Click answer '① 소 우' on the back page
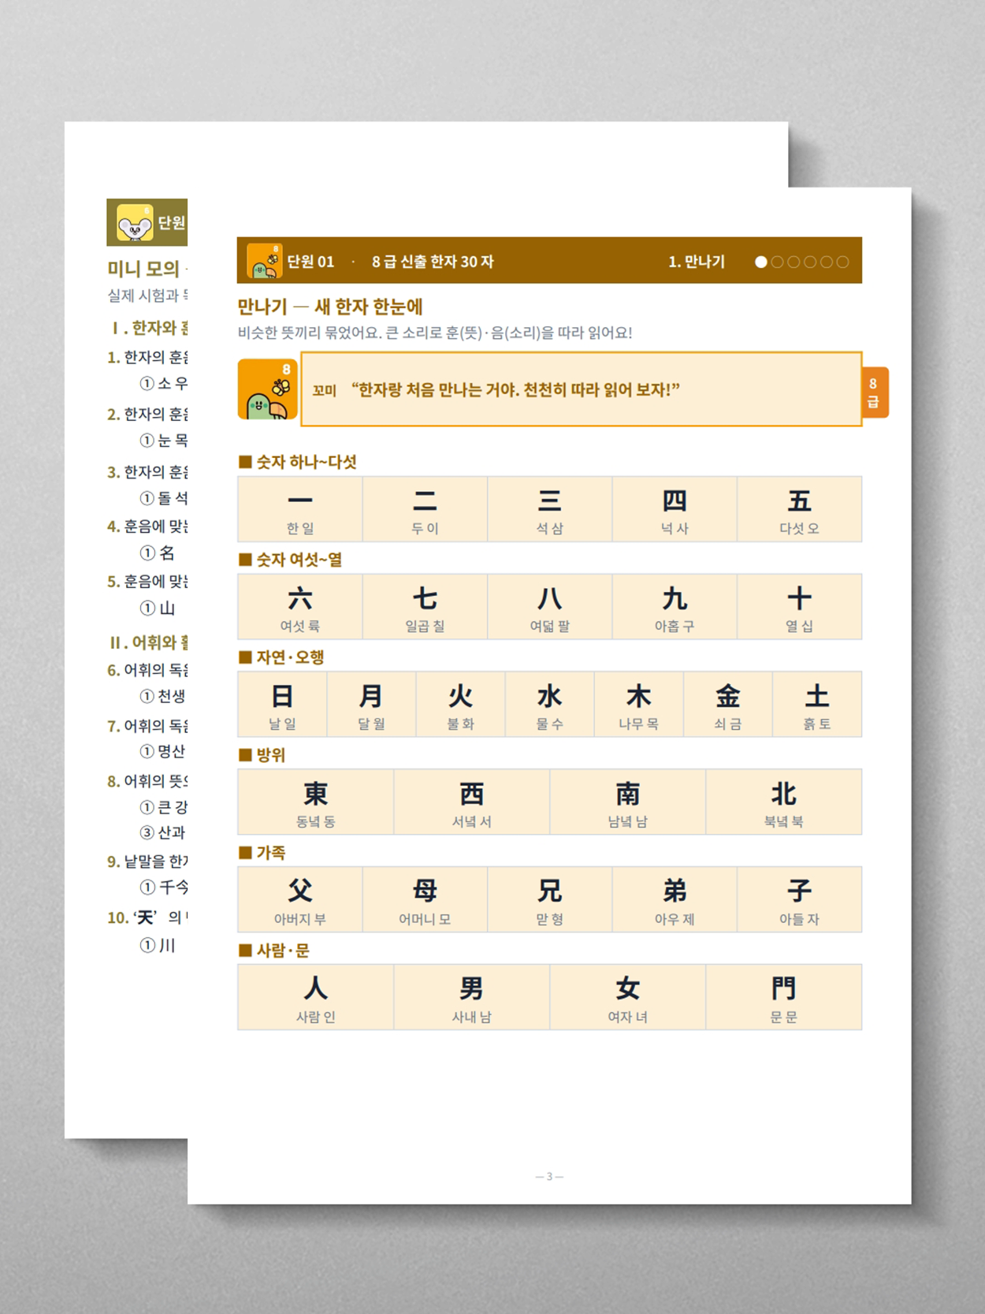 pyautogui.click(x=164, y=384)
